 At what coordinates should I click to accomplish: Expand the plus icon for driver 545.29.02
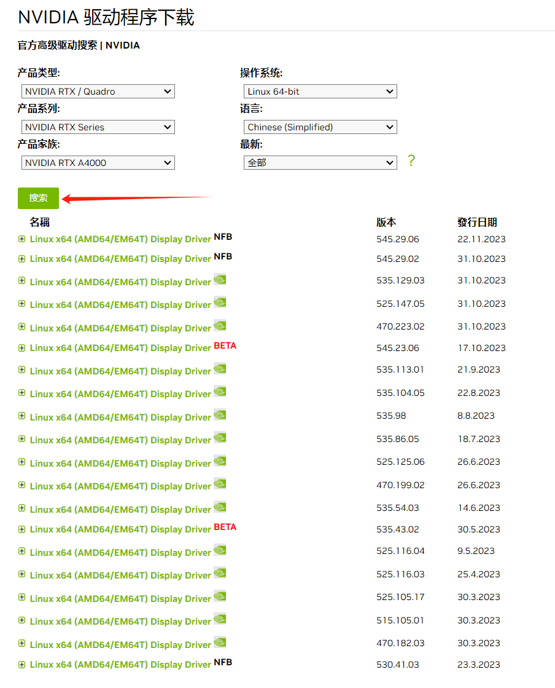tap(22, 258)
